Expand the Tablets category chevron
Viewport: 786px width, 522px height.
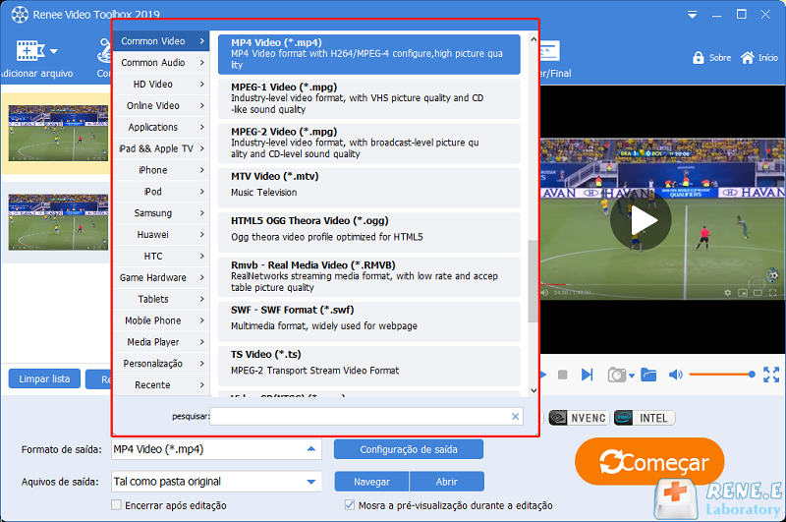point(202,300)
